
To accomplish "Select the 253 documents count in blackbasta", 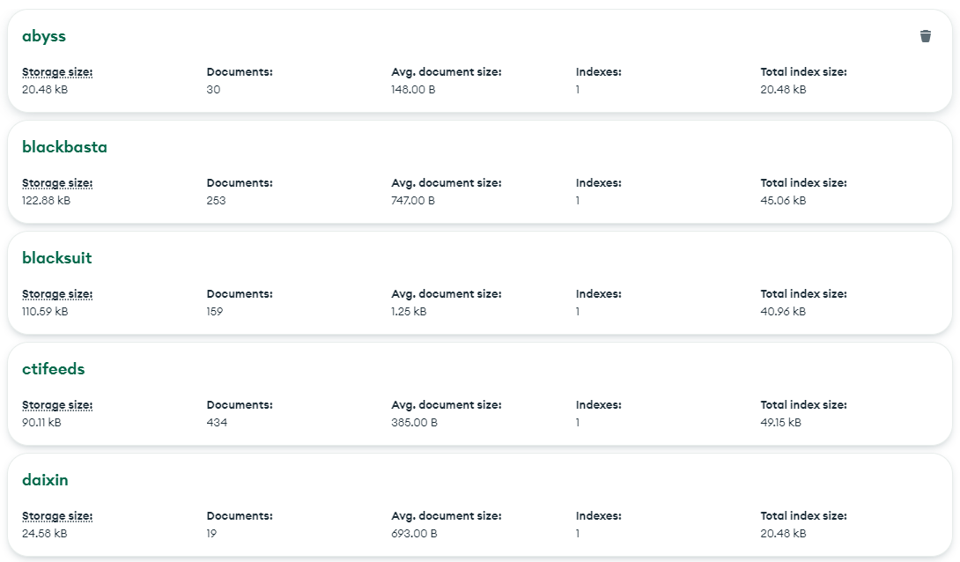I will coord(216,200).
